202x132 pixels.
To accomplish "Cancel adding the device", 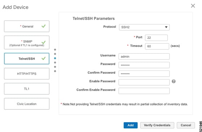I will (x=186, y=125).
